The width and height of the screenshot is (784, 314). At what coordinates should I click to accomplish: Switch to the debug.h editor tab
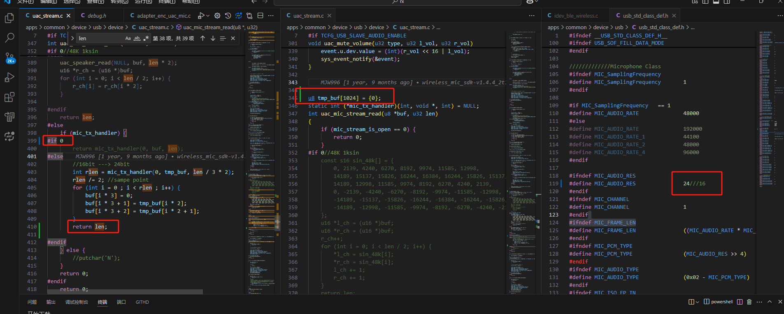[97, 16]
